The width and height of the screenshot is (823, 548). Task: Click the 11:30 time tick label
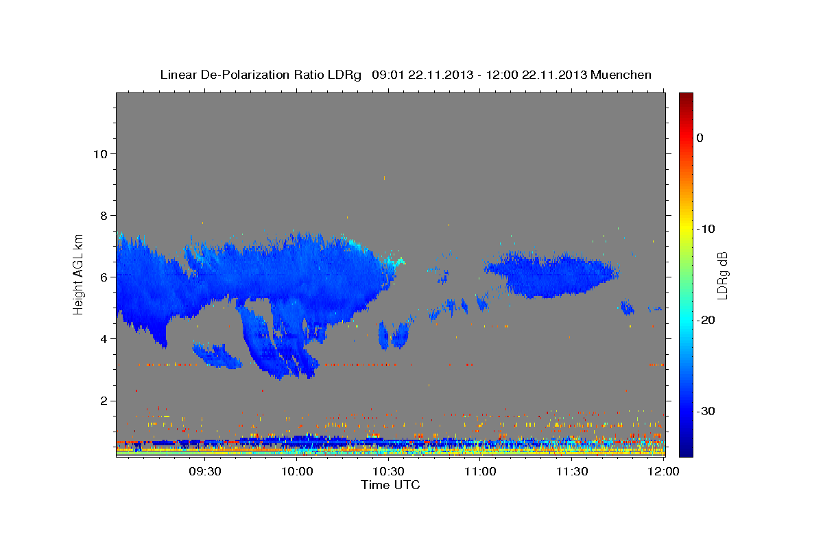click(x=572, y=471)
